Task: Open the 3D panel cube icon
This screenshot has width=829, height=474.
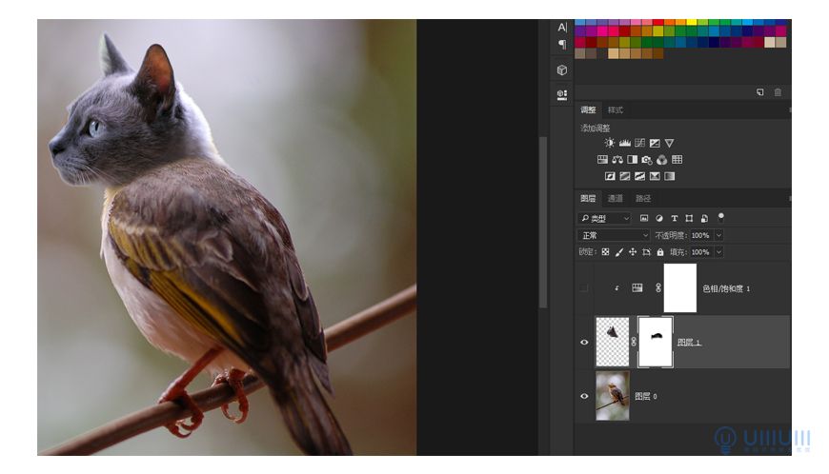Action: [x=562, y=70]
